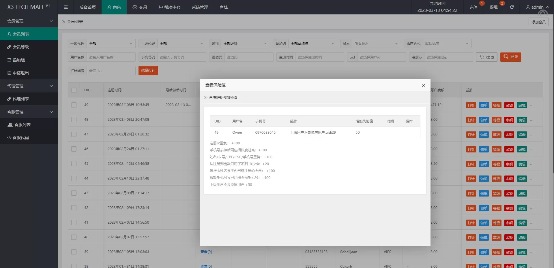
Task: Select the checkbox for UID 49 row
Action: 74,105
